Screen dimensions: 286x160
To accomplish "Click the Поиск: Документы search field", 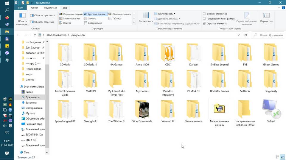I will coord(268,35).
